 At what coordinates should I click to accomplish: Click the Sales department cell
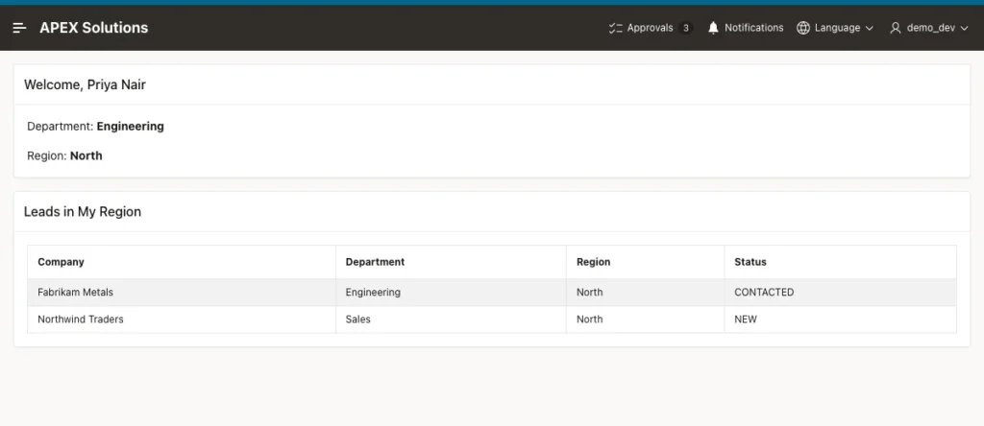[x=452, y=319]
